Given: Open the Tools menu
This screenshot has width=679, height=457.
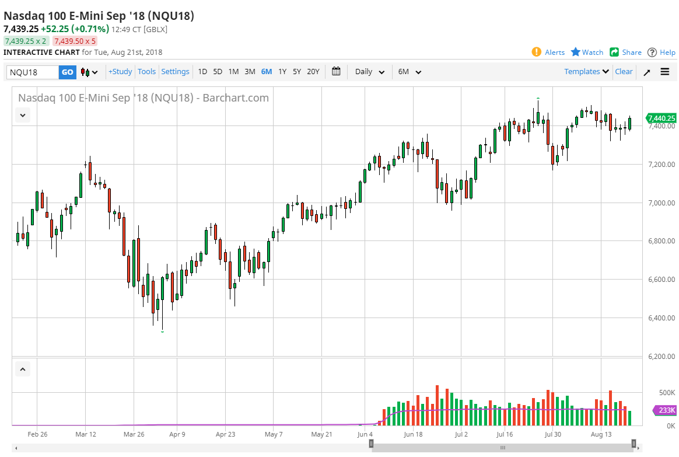Looking at the screenshot, I should (147, 71).
